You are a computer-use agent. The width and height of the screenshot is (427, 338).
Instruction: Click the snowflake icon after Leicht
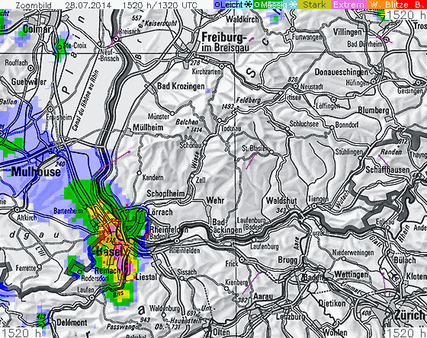[248, 5]
